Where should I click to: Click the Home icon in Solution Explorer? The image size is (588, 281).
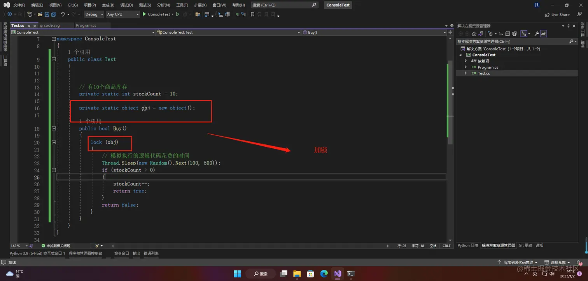[474, 34]
